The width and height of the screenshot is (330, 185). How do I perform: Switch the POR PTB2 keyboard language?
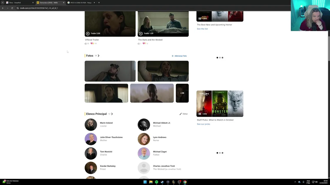(308, 182)
